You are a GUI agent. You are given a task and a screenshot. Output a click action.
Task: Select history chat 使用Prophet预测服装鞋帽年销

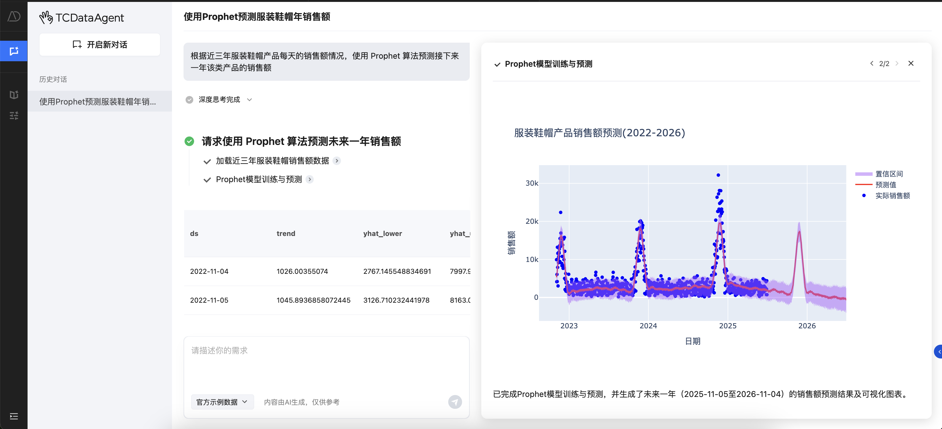98,102
